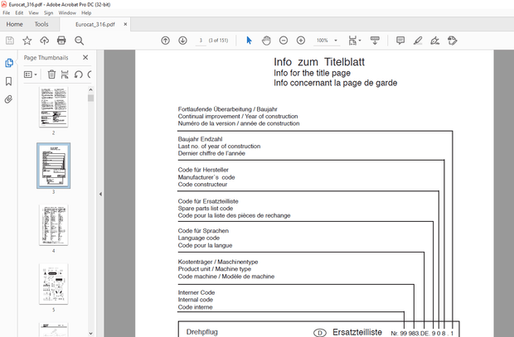The width and height of the screenshot is (514, 337).
Task: Add a sticky note comment
Action: point(400,41)
